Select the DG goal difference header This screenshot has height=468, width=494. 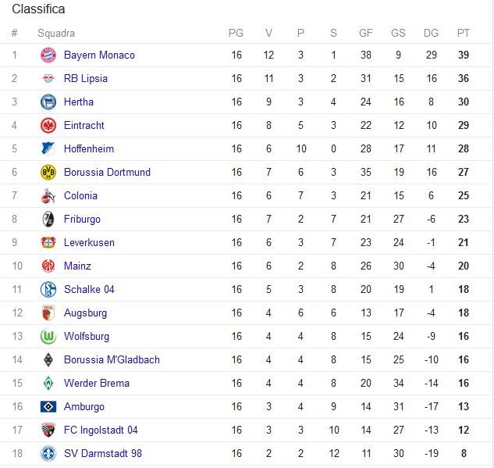[431, 33]
